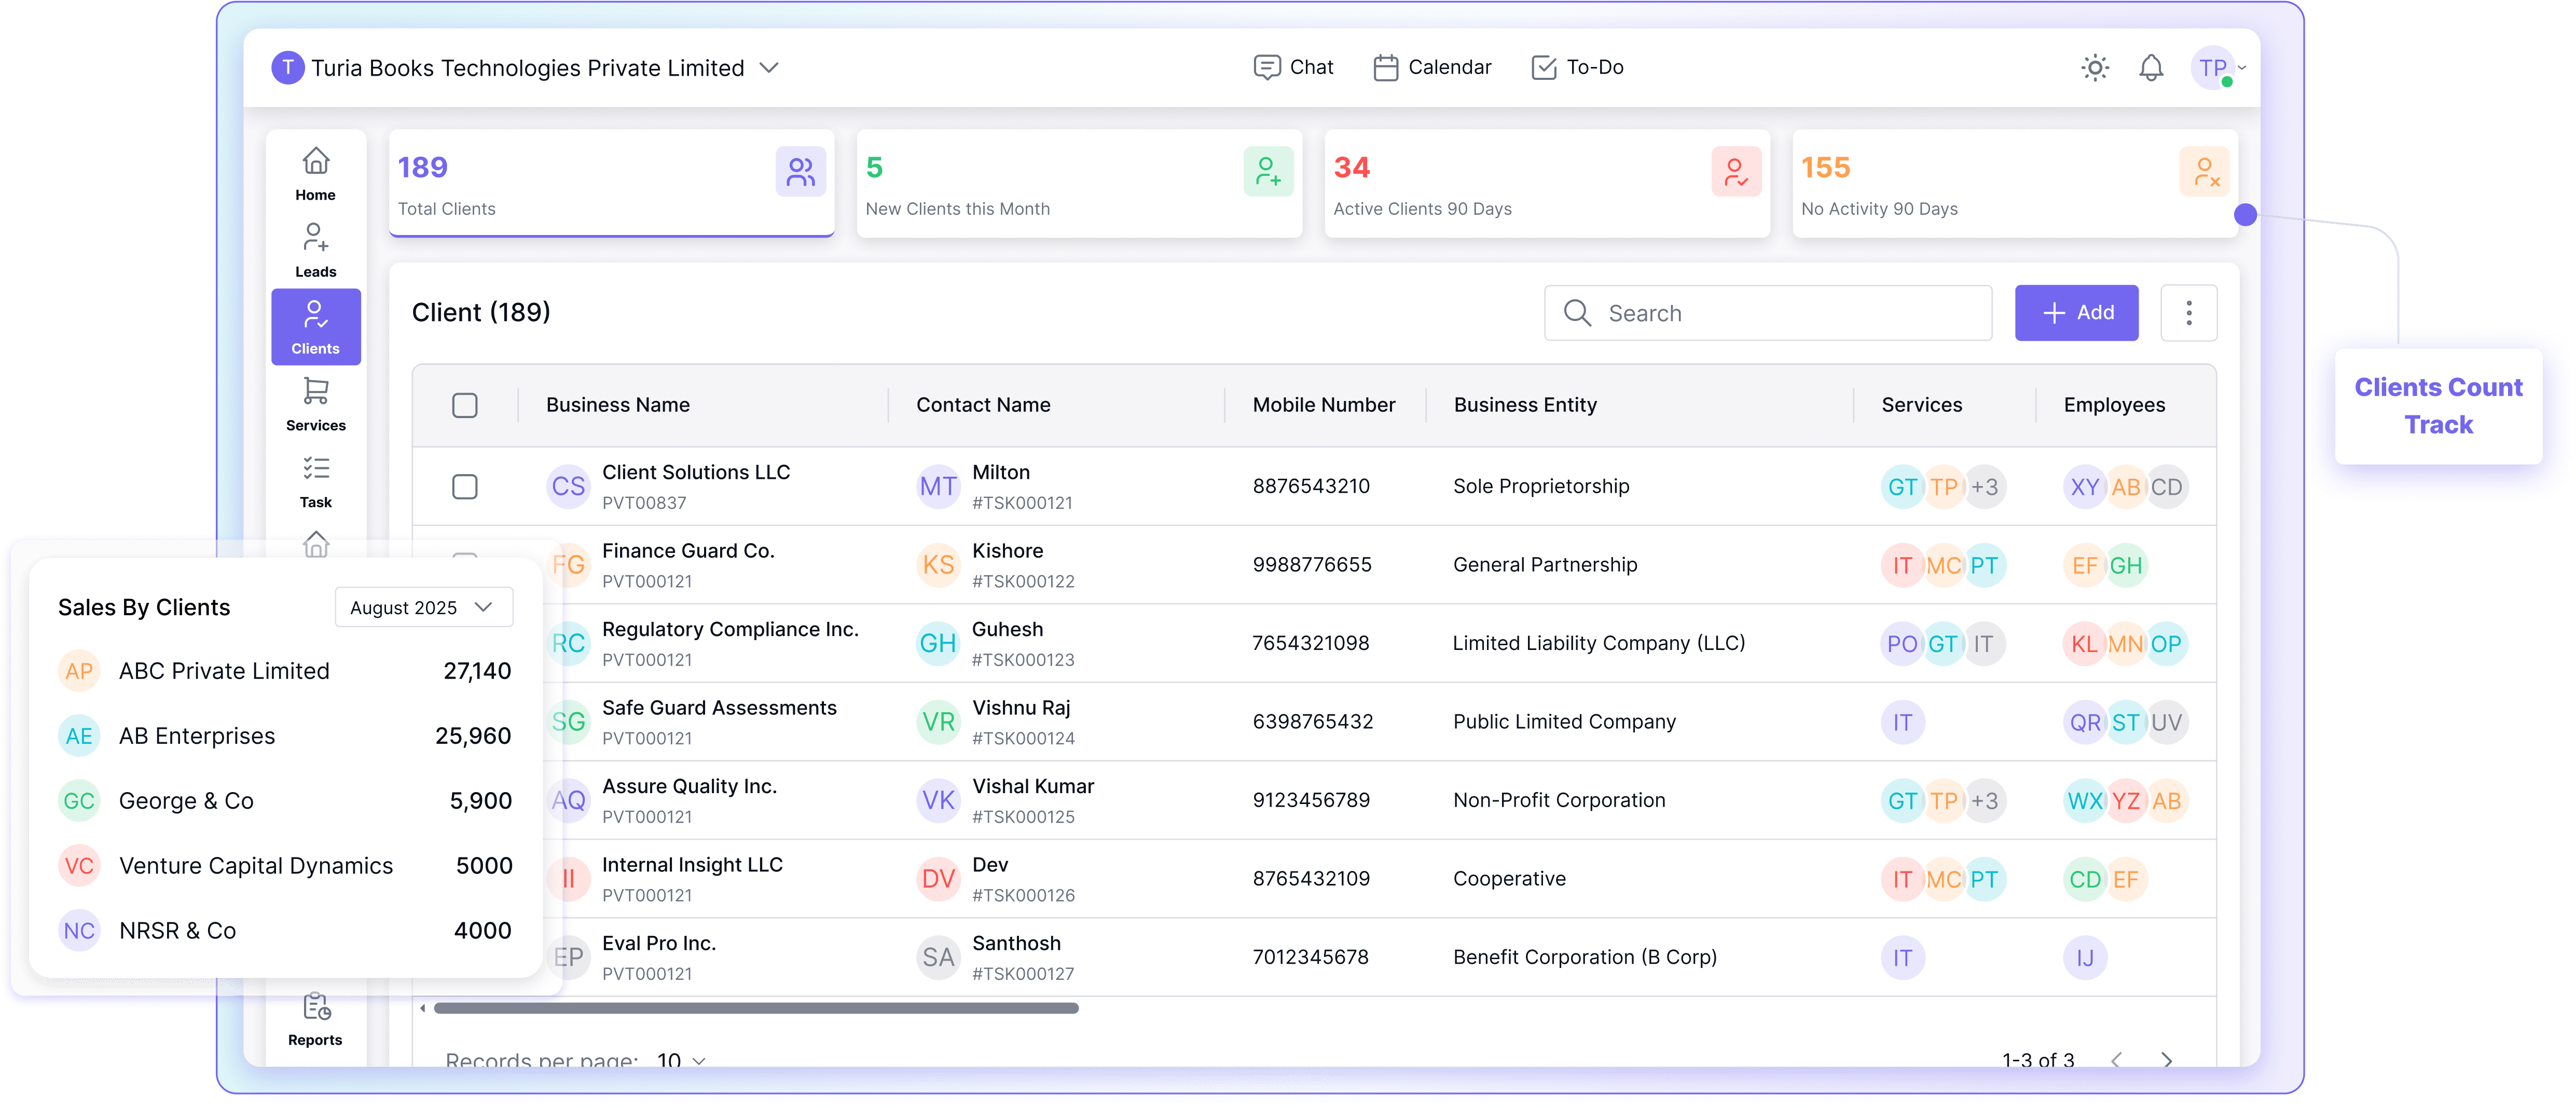Focus the client Search field
2576x1108 pixels.
[1767, 313]
